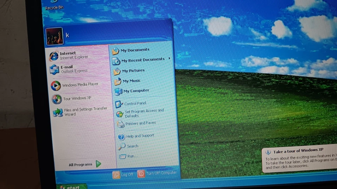This screenshot has width=337, height=189.
Task: Click the My Computer monitor icon
Action: (118, 91)
